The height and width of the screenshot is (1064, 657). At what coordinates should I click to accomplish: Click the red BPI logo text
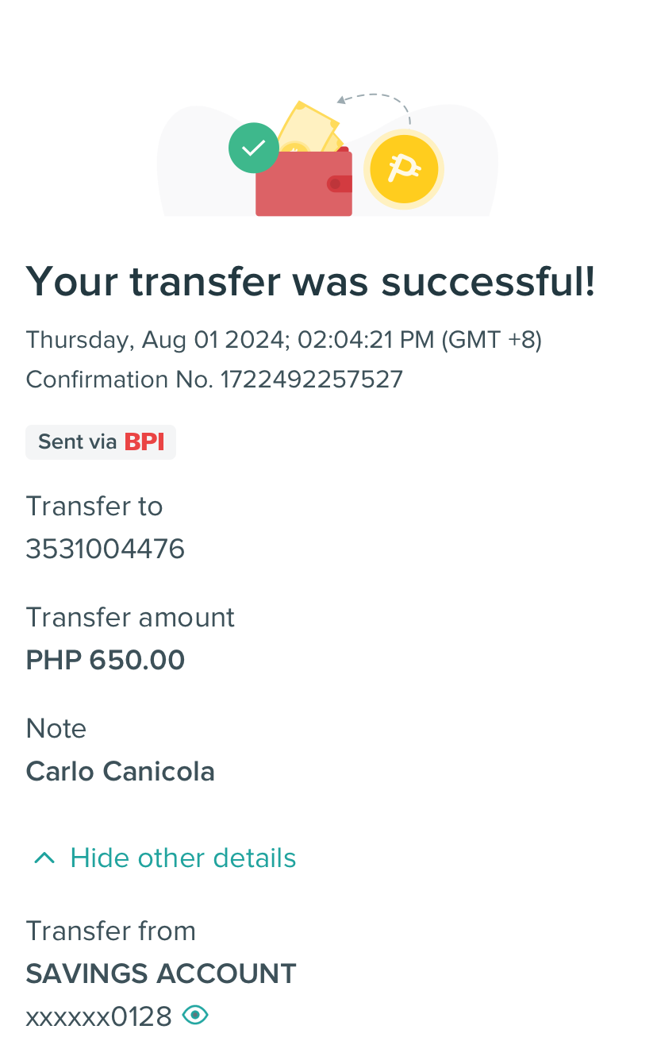pos(144,442)
